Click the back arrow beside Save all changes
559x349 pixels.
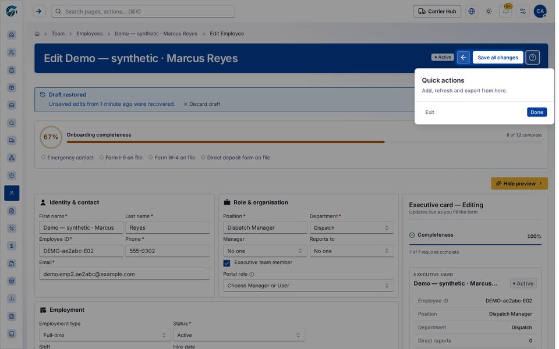[464, 58]
